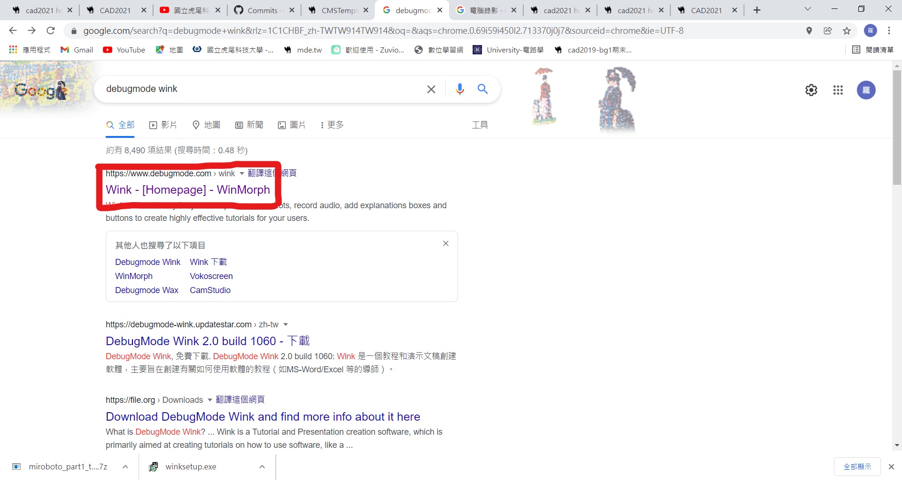Search related term Debugmode Wax
The height and width of the screenshot is (483, 902).
pos(147,290)
